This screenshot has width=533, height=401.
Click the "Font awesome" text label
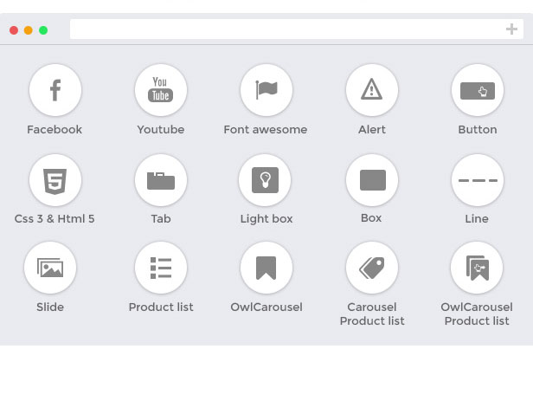pyautogui.click(x=265, y=130)
